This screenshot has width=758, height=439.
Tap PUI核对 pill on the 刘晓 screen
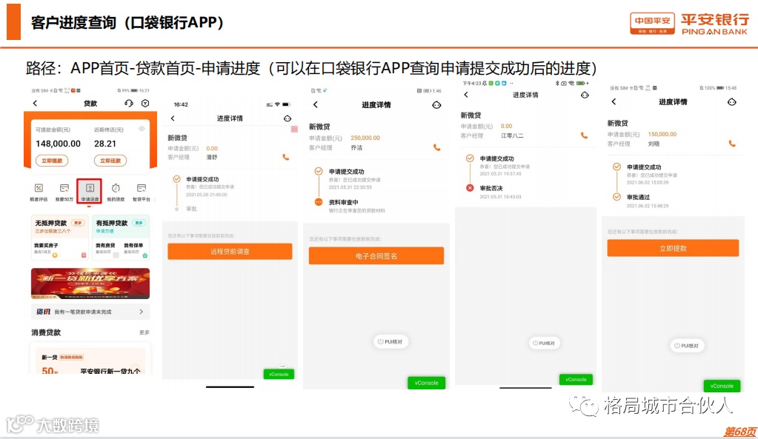tap(687, 345)
